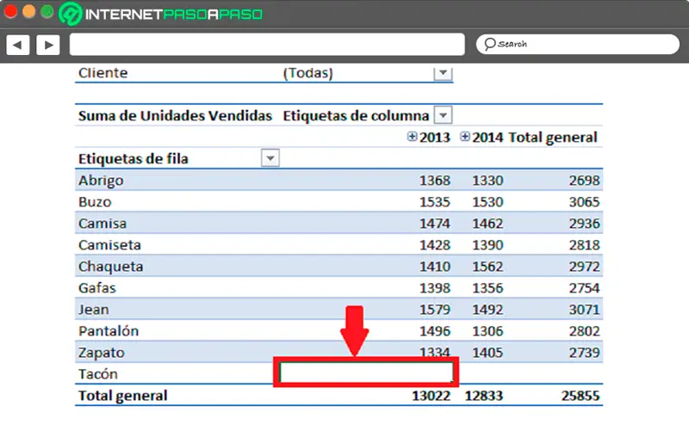689x430 pixels.
Task: Select the Pantalón row label
Action: point(109,331)
